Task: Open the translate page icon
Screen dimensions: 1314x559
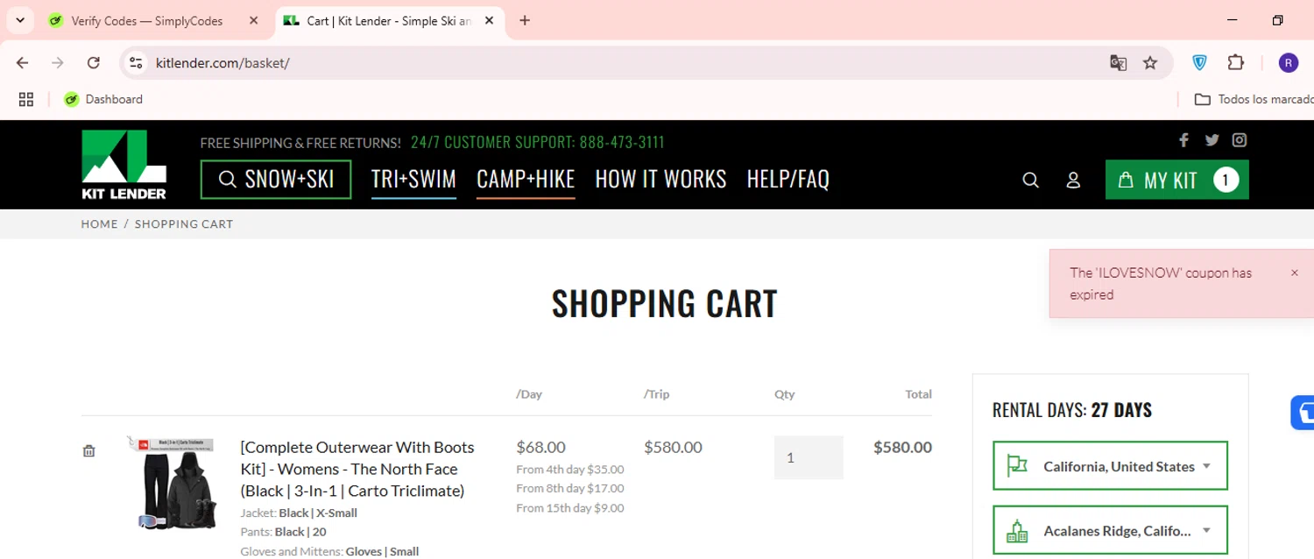Action: point(1118,63)
